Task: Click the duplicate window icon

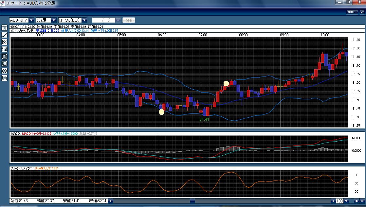Action: point(5,78)
